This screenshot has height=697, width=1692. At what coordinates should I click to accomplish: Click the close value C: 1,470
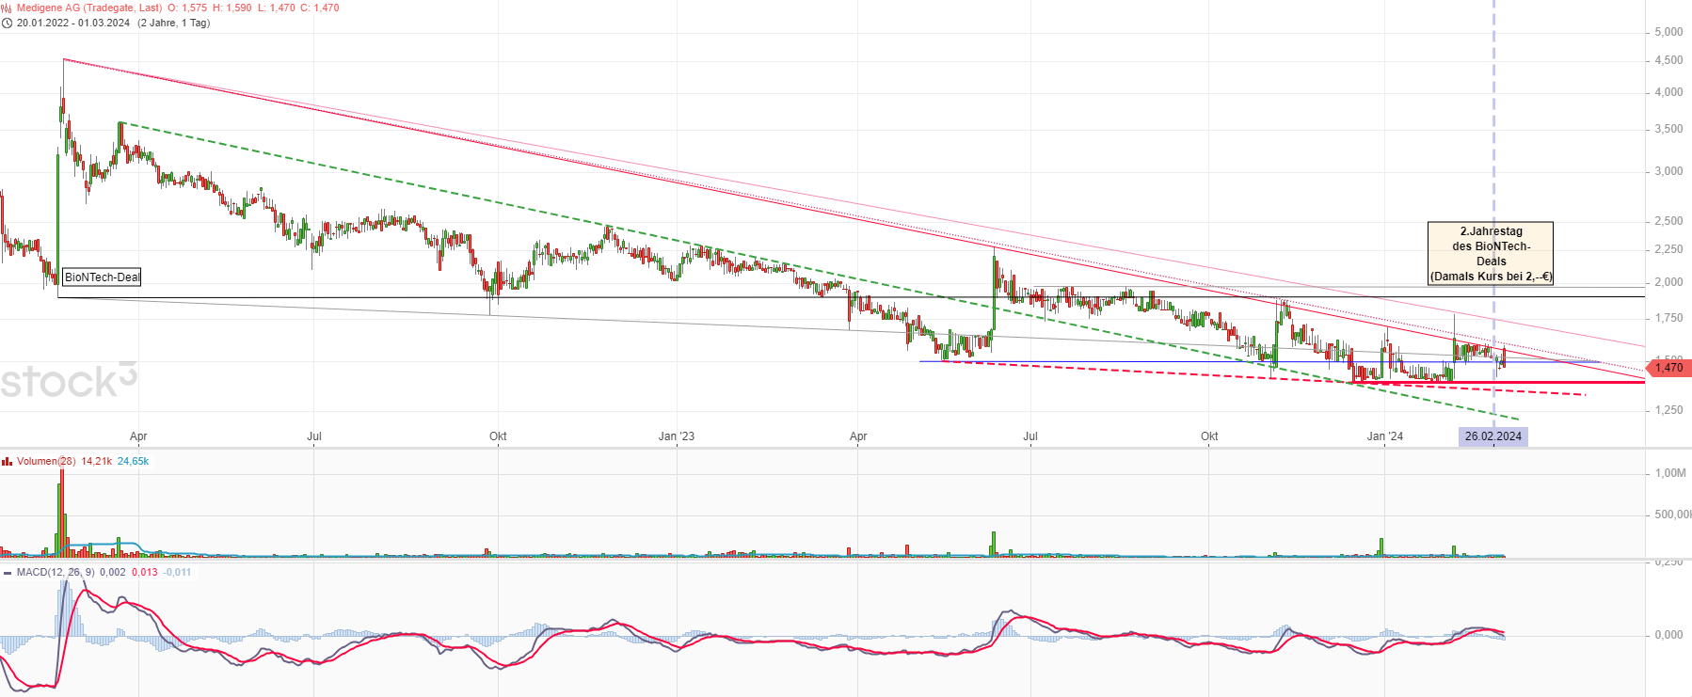[320, 8]
